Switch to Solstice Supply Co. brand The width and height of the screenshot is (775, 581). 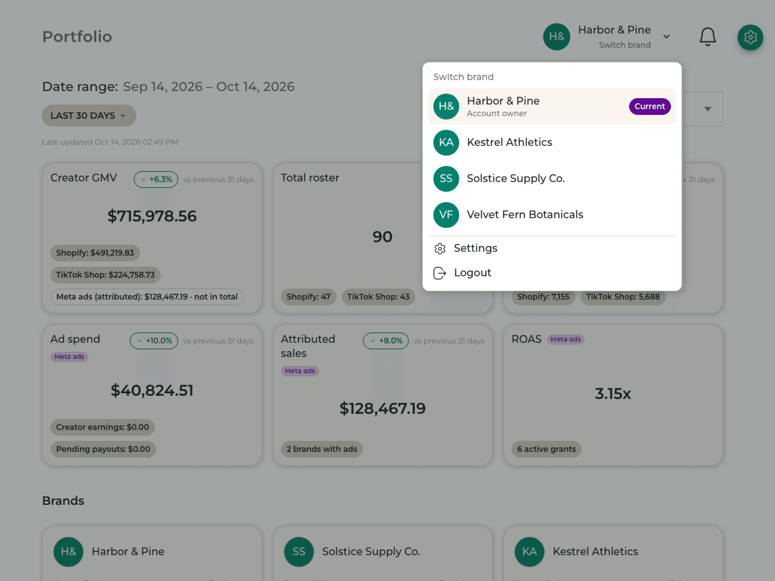552,178
